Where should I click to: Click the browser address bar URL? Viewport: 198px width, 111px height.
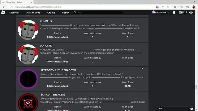coord(38,7)
